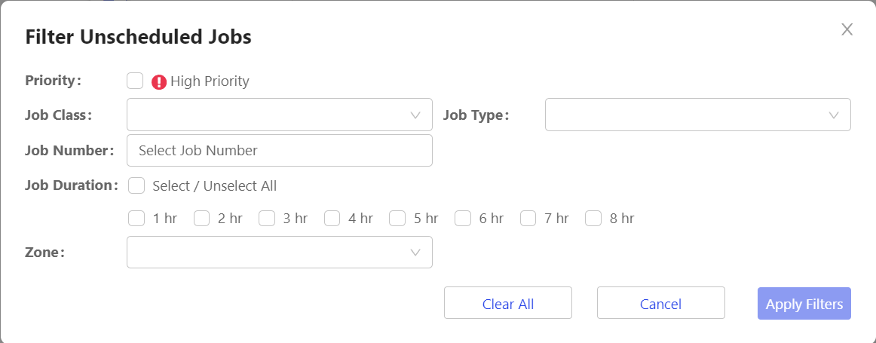Enable the High Priority checkbox
876x343 pixels.
pyautogui.click(x=135, y=81)
